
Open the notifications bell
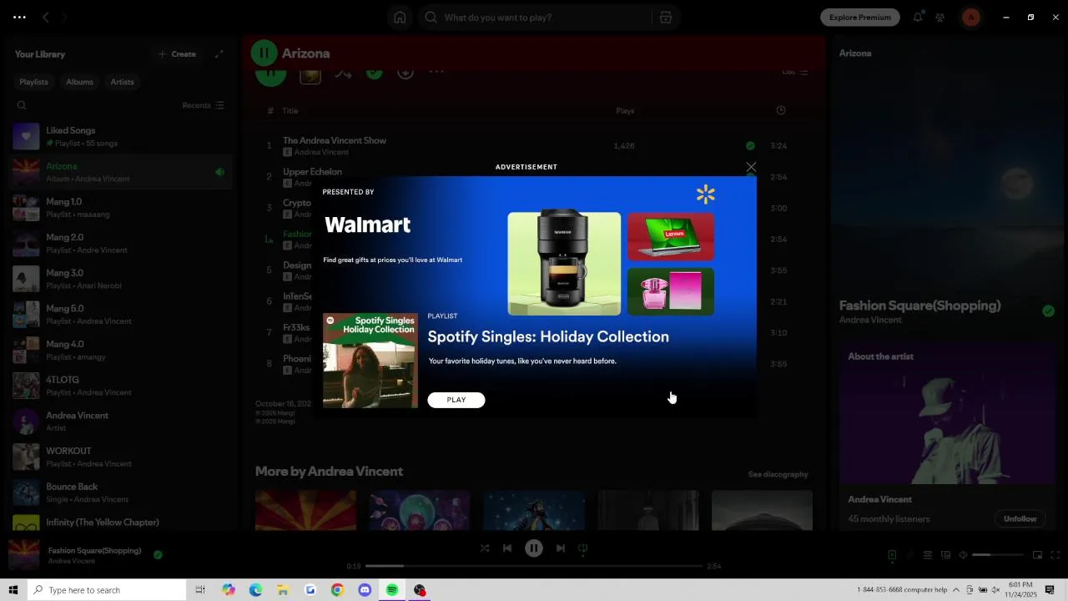coord(918,18)
